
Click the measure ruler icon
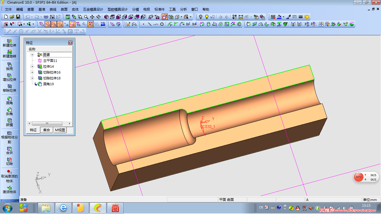point(241,17)
